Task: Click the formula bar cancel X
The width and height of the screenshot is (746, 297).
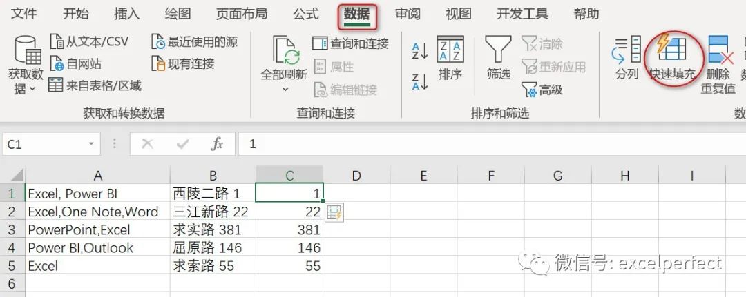Action: [148, 144]
